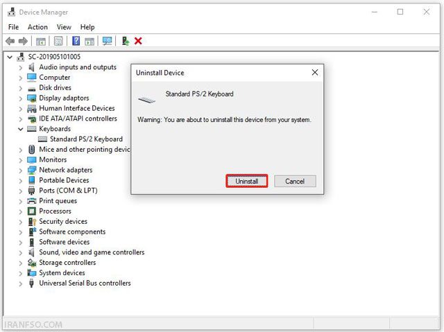Click the Storage controllers icon
Screen dimensions: 444x332
click(x=32, y=263)
